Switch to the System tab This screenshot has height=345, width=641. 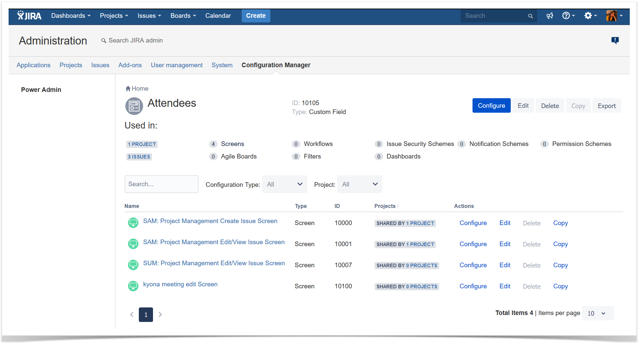[222, 65]
